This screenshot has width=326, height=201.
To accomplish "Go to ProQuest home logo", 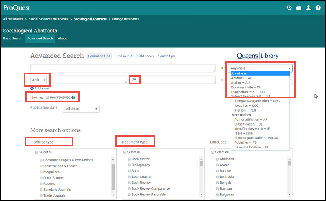I will [x=17, y=8].
